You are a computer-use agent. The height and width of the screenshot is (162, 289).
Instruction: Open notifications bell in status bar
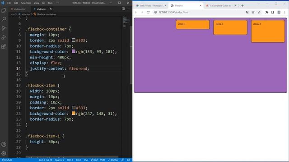(128, 160)
